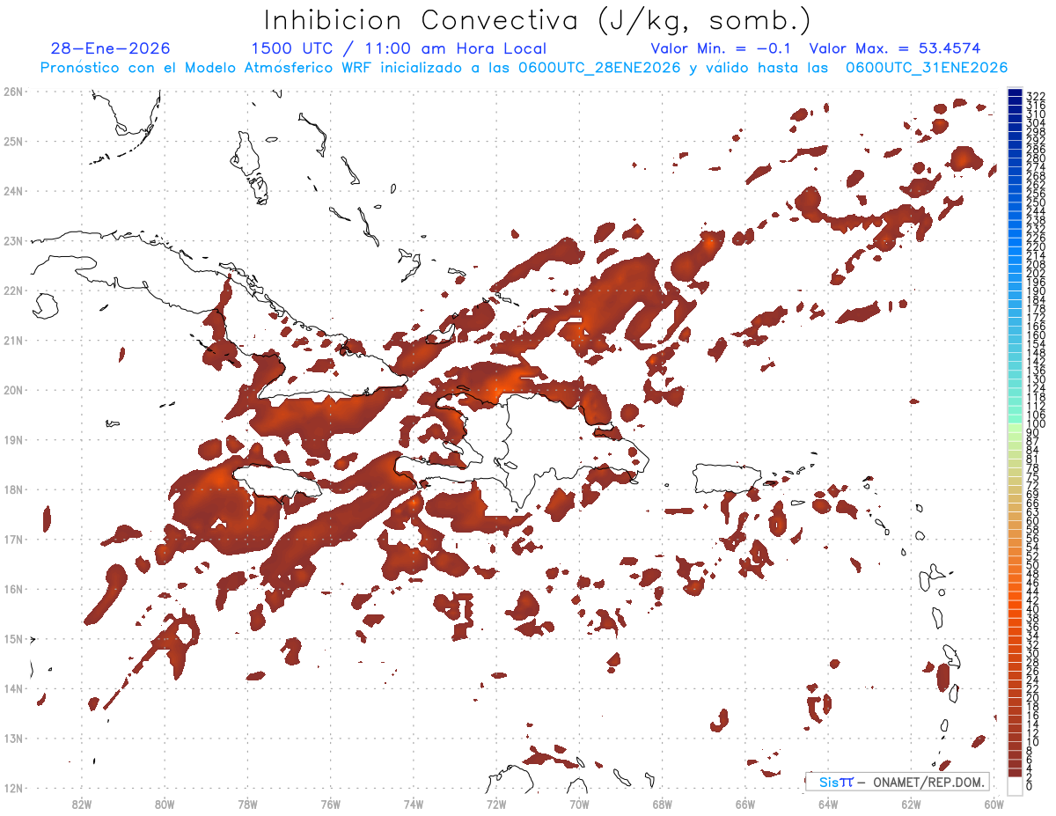The image size is (1056, 816).
Task: Click the "66W" longitude label
Action: pos(745,804)
